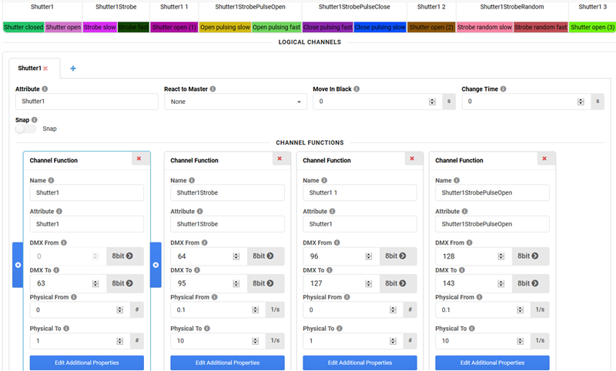Select the green Shutter closed swatch
The width and height of the screenshot is (616, 371).
coord(23,27)
